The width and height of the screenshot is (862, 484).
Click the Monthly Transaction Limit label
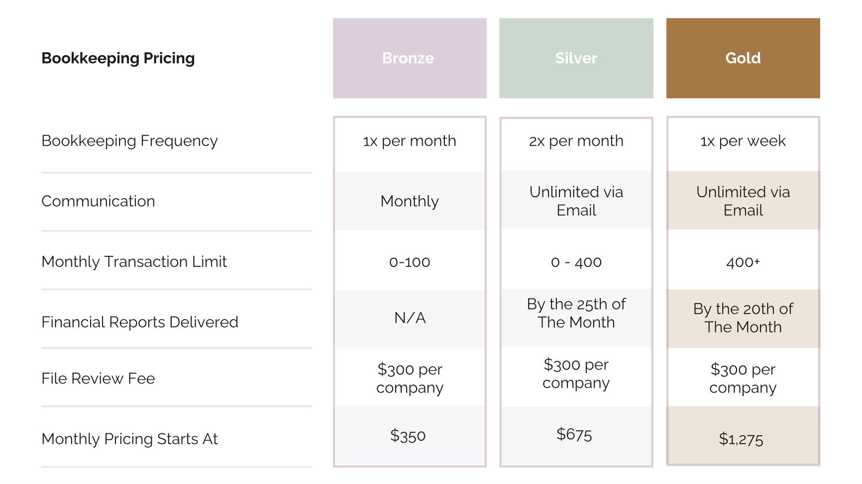[x=134, y=261]
